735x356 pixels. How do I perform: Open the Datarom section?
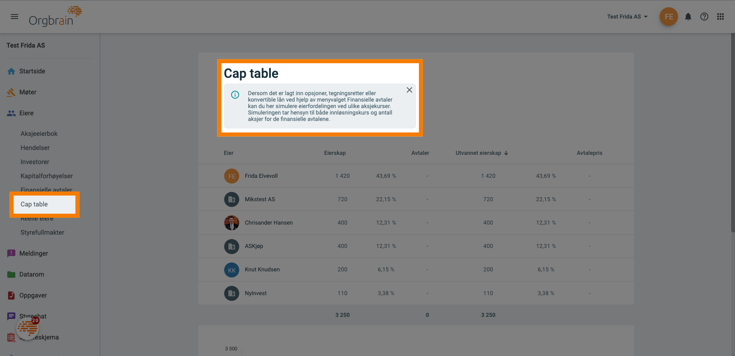31,275
